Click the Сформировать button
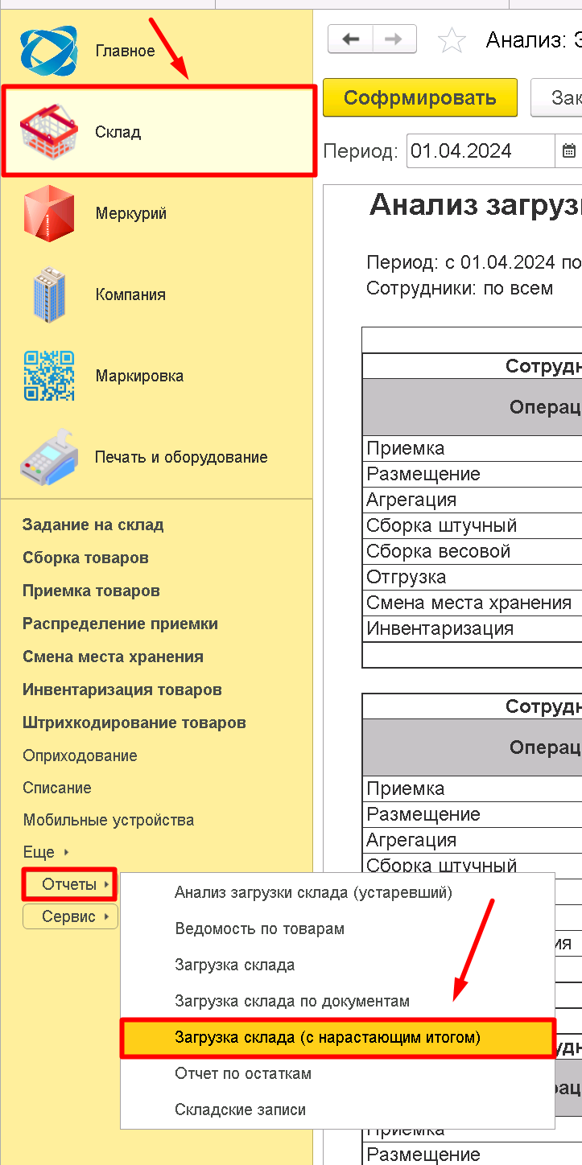This screenshot has width=582, height=1165. point(420,98)
